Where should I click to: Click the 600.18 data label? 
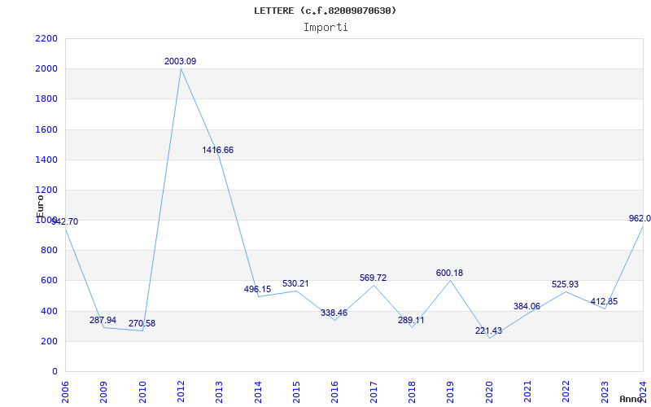pos(449,274)
